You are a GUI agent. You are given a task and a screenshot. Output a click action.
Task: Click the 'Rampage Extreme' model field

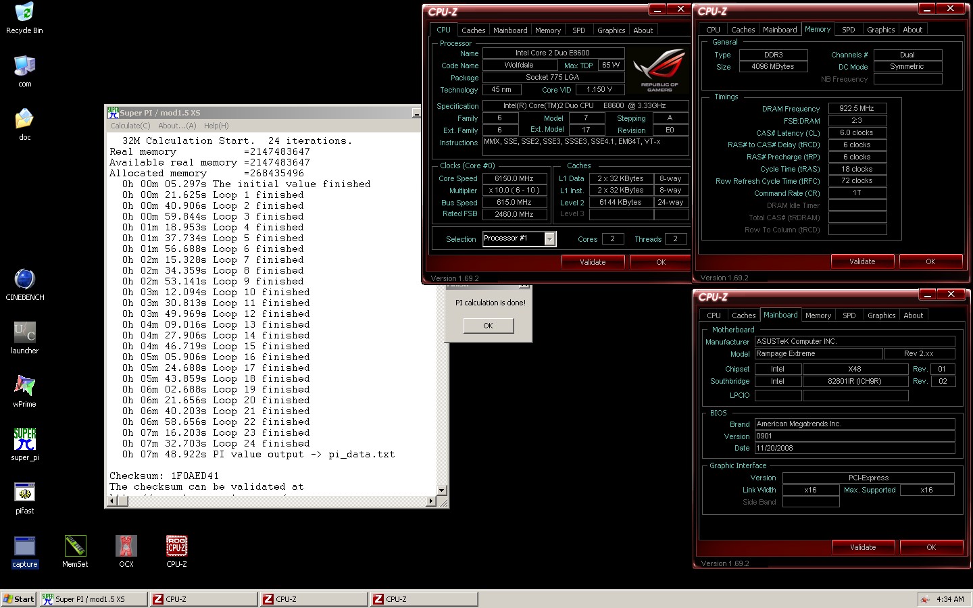click(818, 353)
